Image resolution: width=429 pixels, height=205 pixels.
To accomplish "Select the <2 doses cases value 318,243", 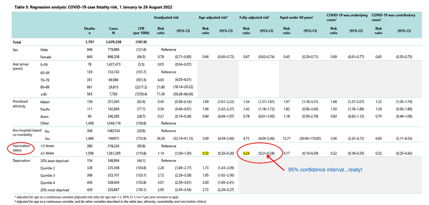I will coord(113,146).
